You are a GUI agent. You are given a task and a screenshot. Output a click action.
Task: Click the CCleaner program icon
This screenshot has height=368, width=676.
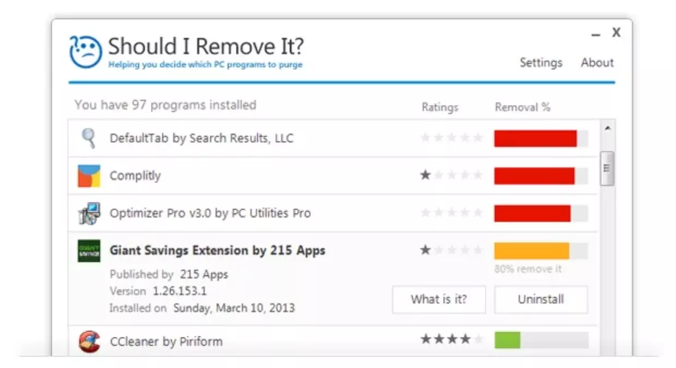(89, 342)
